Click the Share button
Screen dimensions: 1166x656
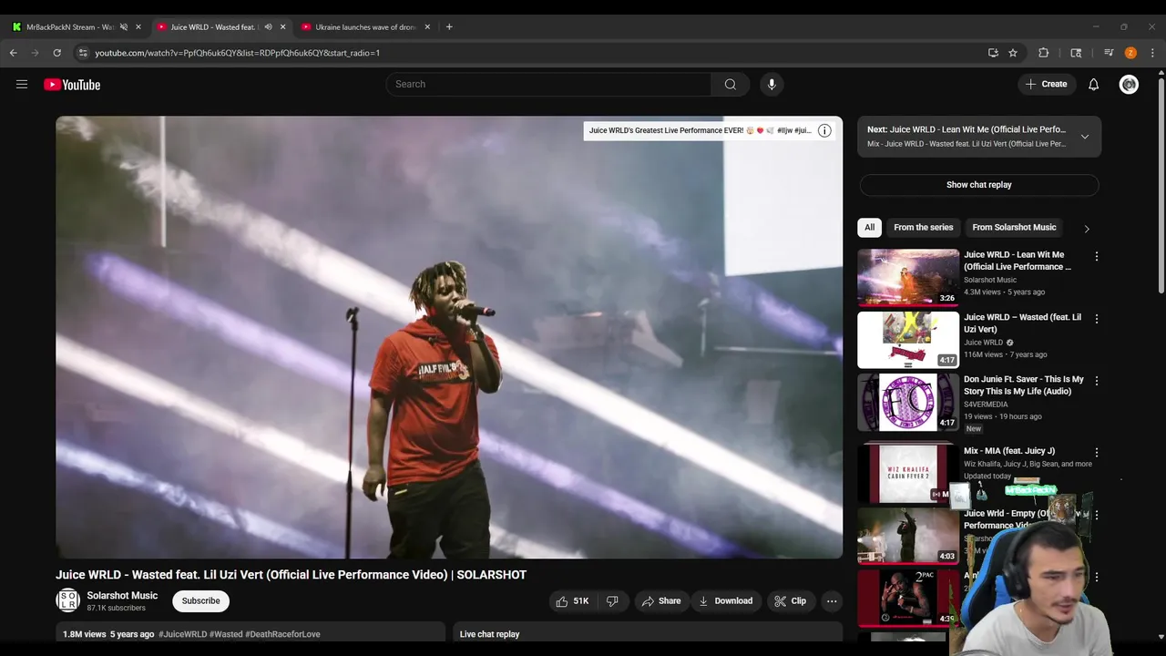point(661,601)
